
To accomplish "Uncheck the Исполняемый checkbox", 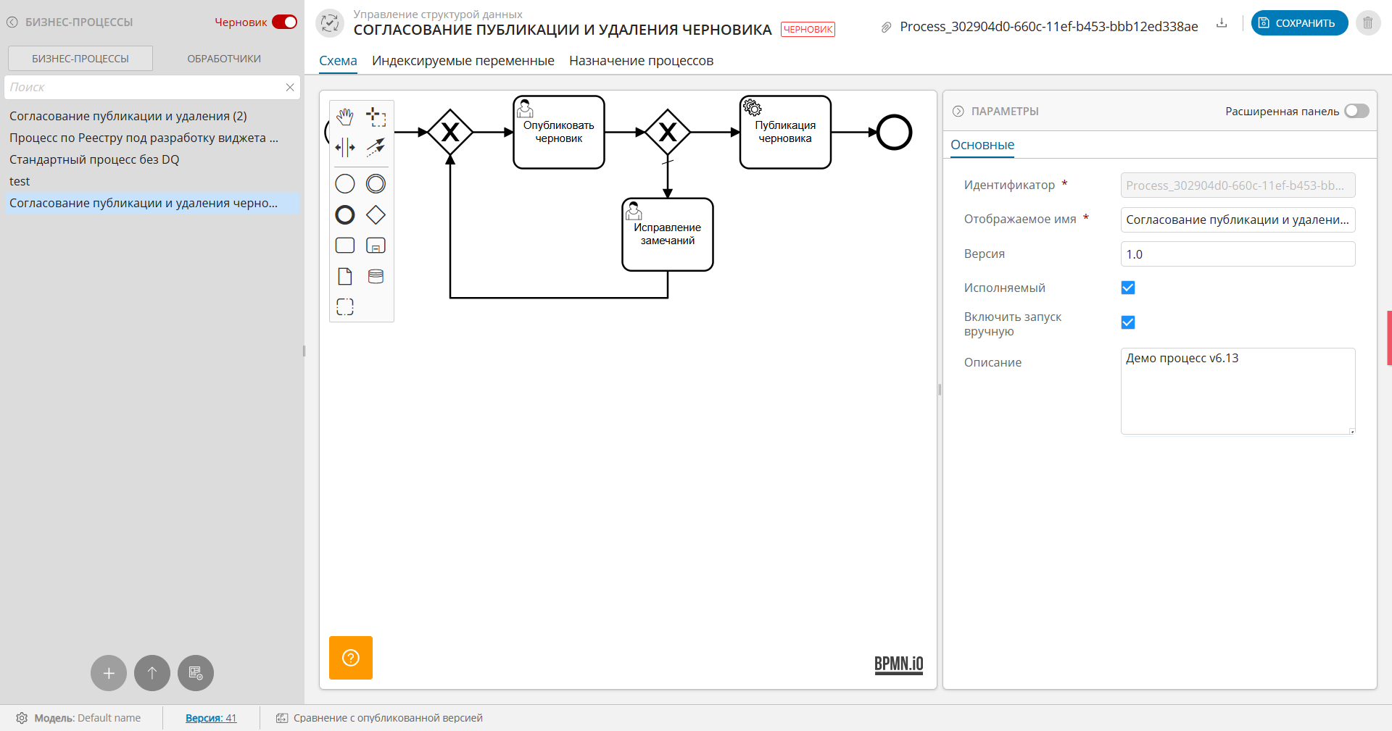I will (1128, 288).
